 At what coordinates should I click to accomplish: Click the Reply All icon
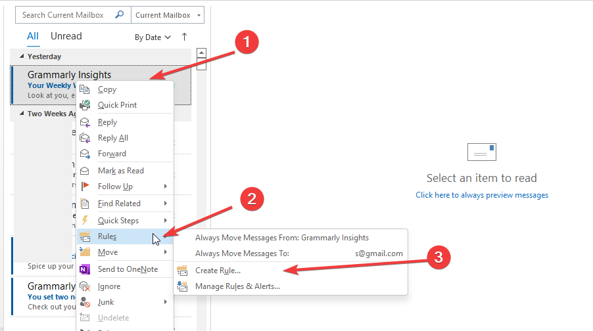pos(85,138)
